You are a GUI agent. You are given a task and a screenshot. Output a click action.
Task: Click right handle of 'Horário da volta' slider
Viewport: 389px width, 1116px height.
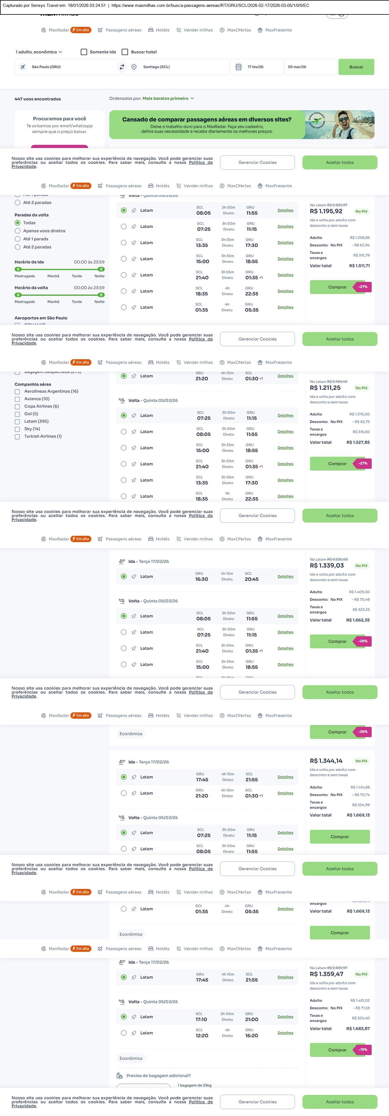pyautogui.click(x=101, y=295)
